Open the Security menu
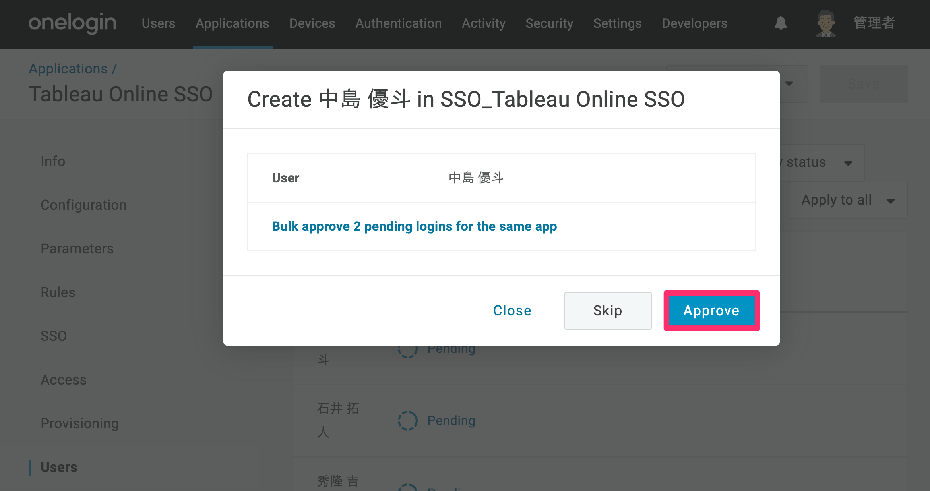This screenshot has height=491, width=930. (x=549, y=23)
